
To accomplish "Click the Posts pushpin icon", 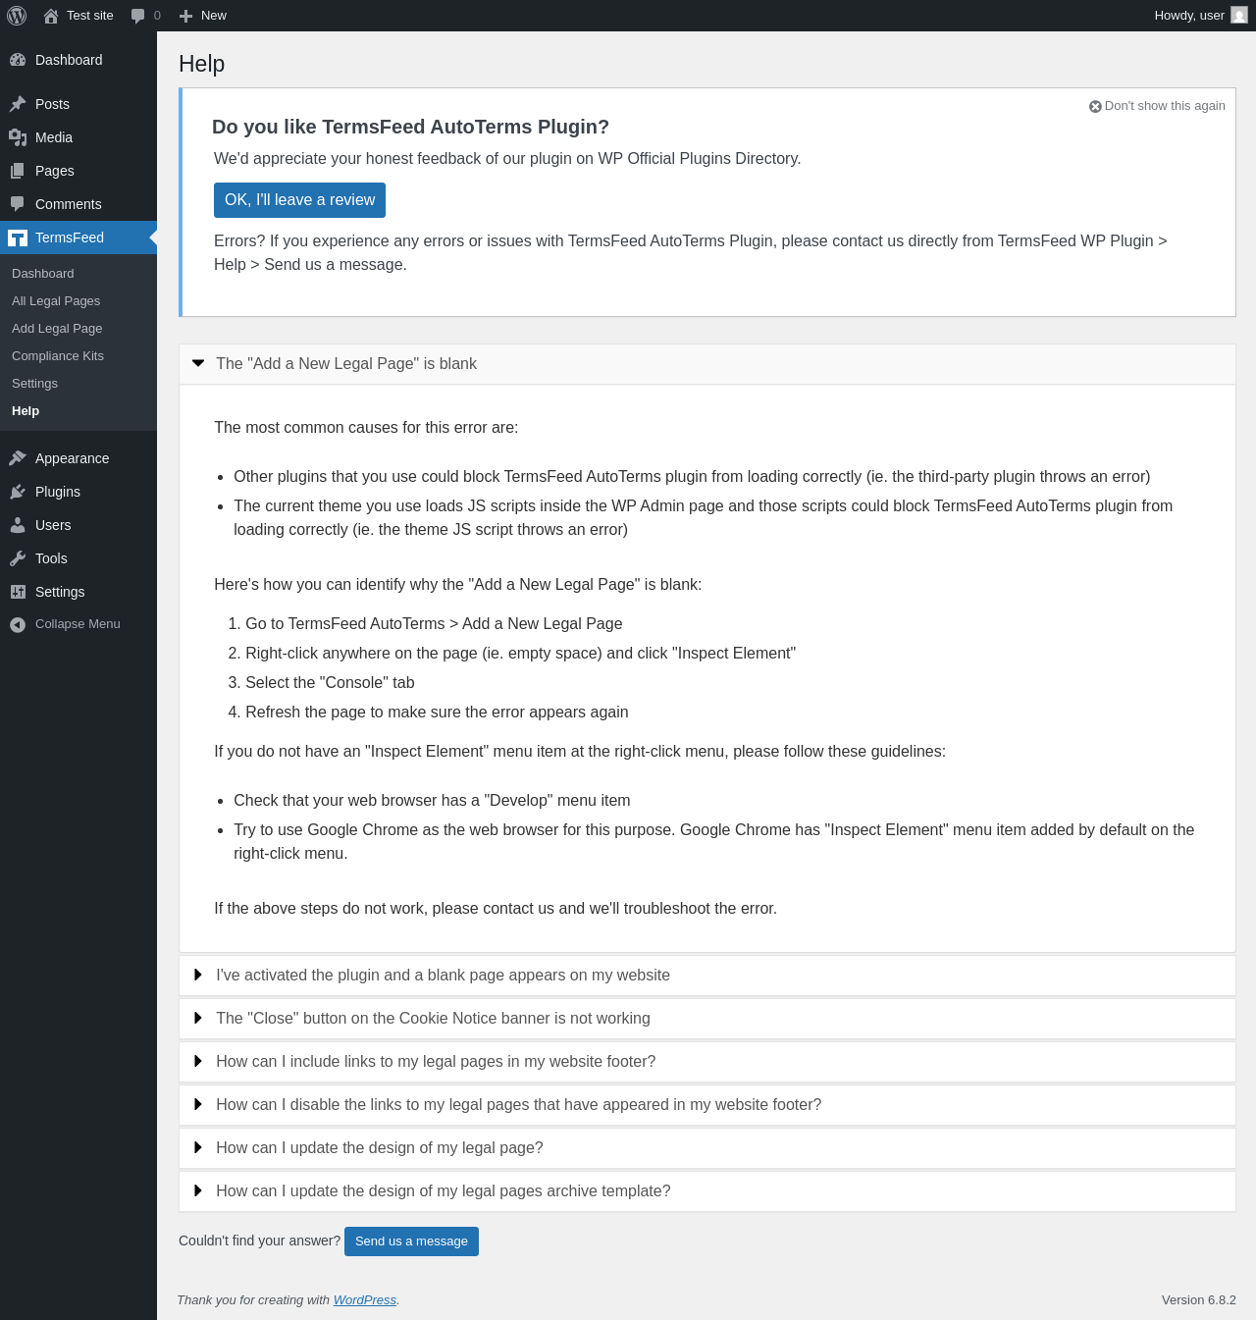I will [x=18, y=104].
